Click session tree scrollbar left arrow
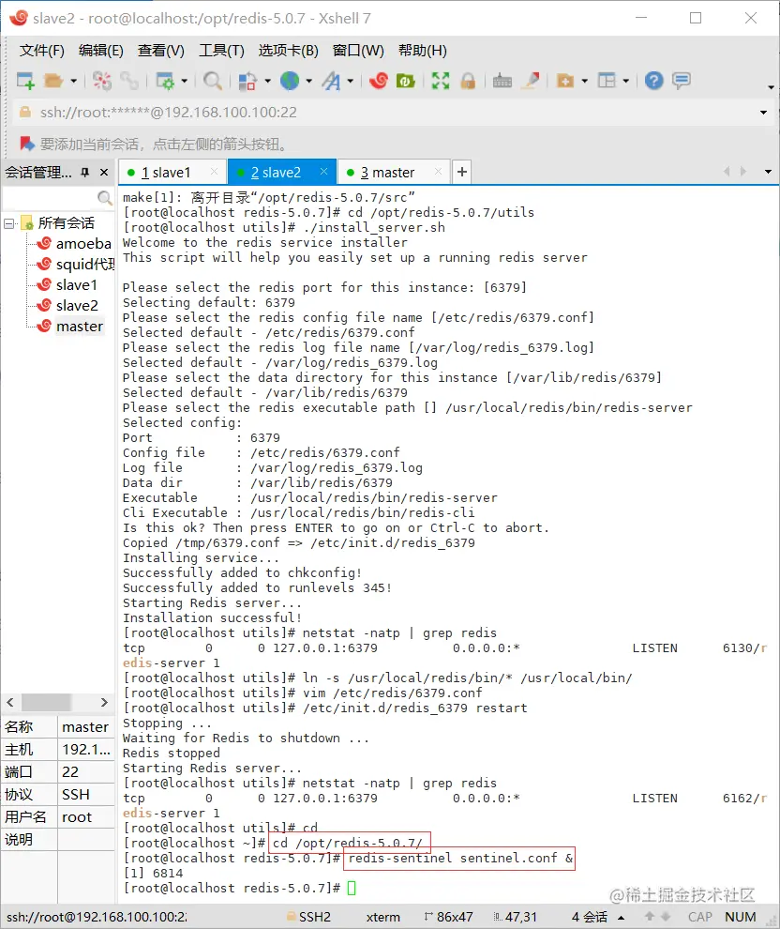Screen dimensions: 780x929 (10, 702)
